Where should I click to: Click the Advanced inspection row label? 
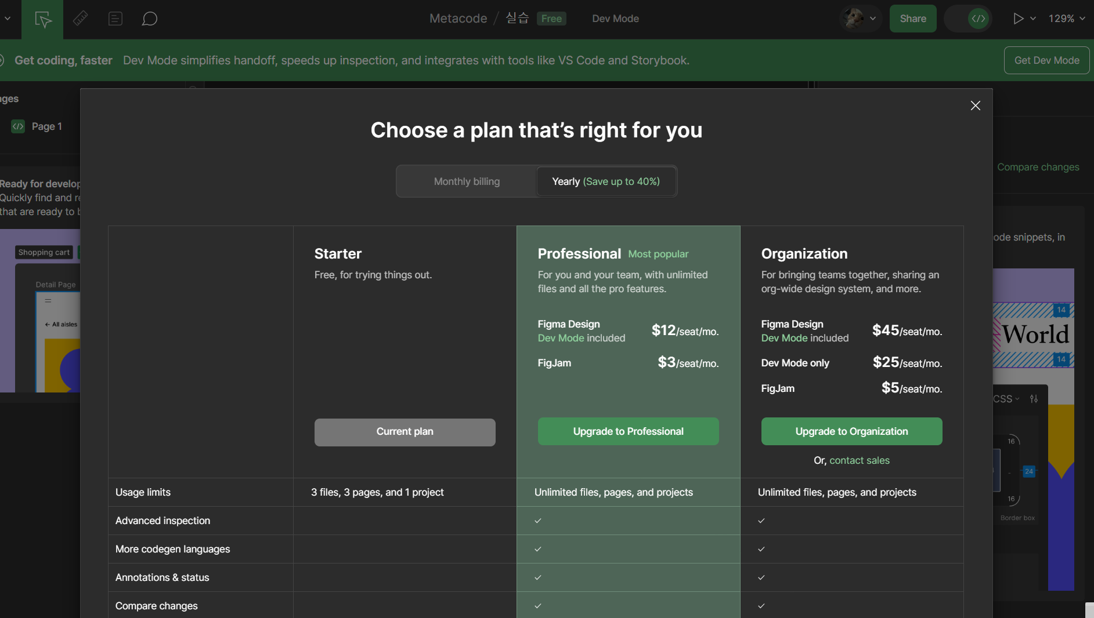click(x=163, y=521)
